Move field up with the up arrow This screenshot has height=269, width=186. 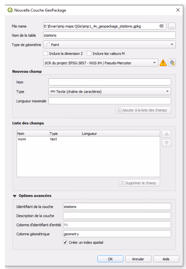(x=167, y=134)
